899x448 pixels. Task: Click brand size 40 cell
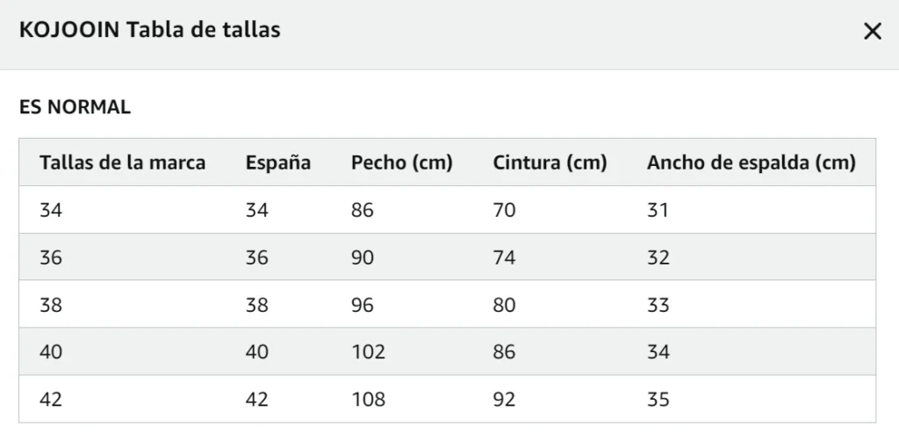tap(51, 351)
